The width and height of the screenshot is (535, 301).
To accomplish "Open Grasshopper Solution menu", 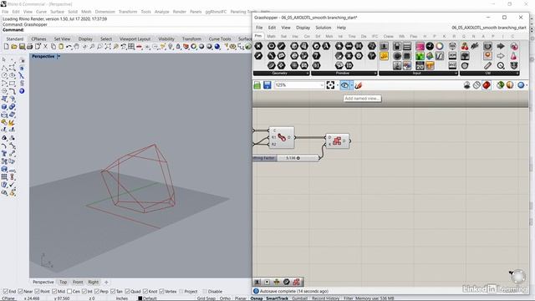I will pos(324,28).
